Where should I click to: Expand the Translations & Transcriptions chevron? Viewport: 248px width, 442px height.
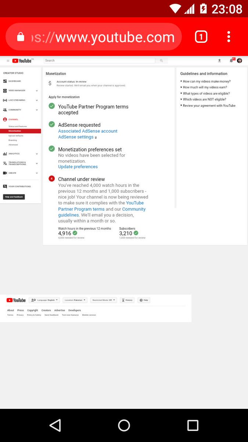pyautogui.click(x=37, y=163)
